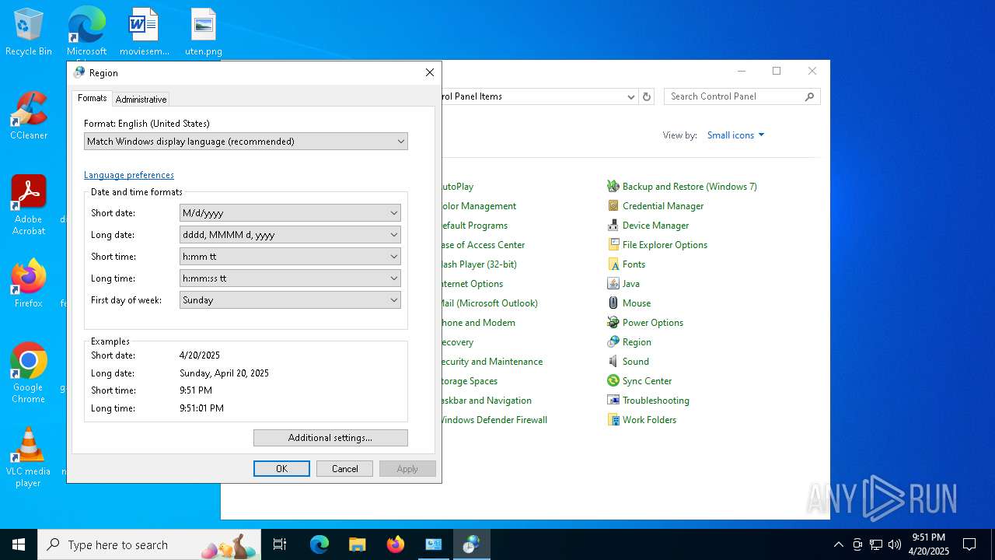995x560 pixels.
Task: Open Windows Defender Firewall link
Action: (x=494, y=420)
